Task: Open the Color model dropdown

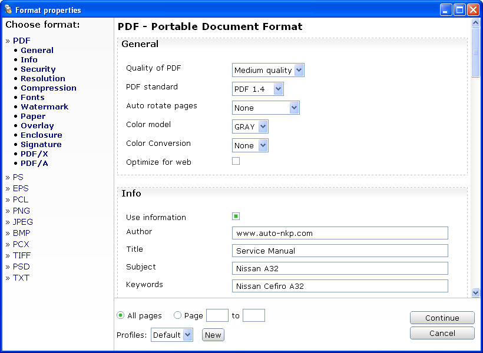Action: click(250, 126)
